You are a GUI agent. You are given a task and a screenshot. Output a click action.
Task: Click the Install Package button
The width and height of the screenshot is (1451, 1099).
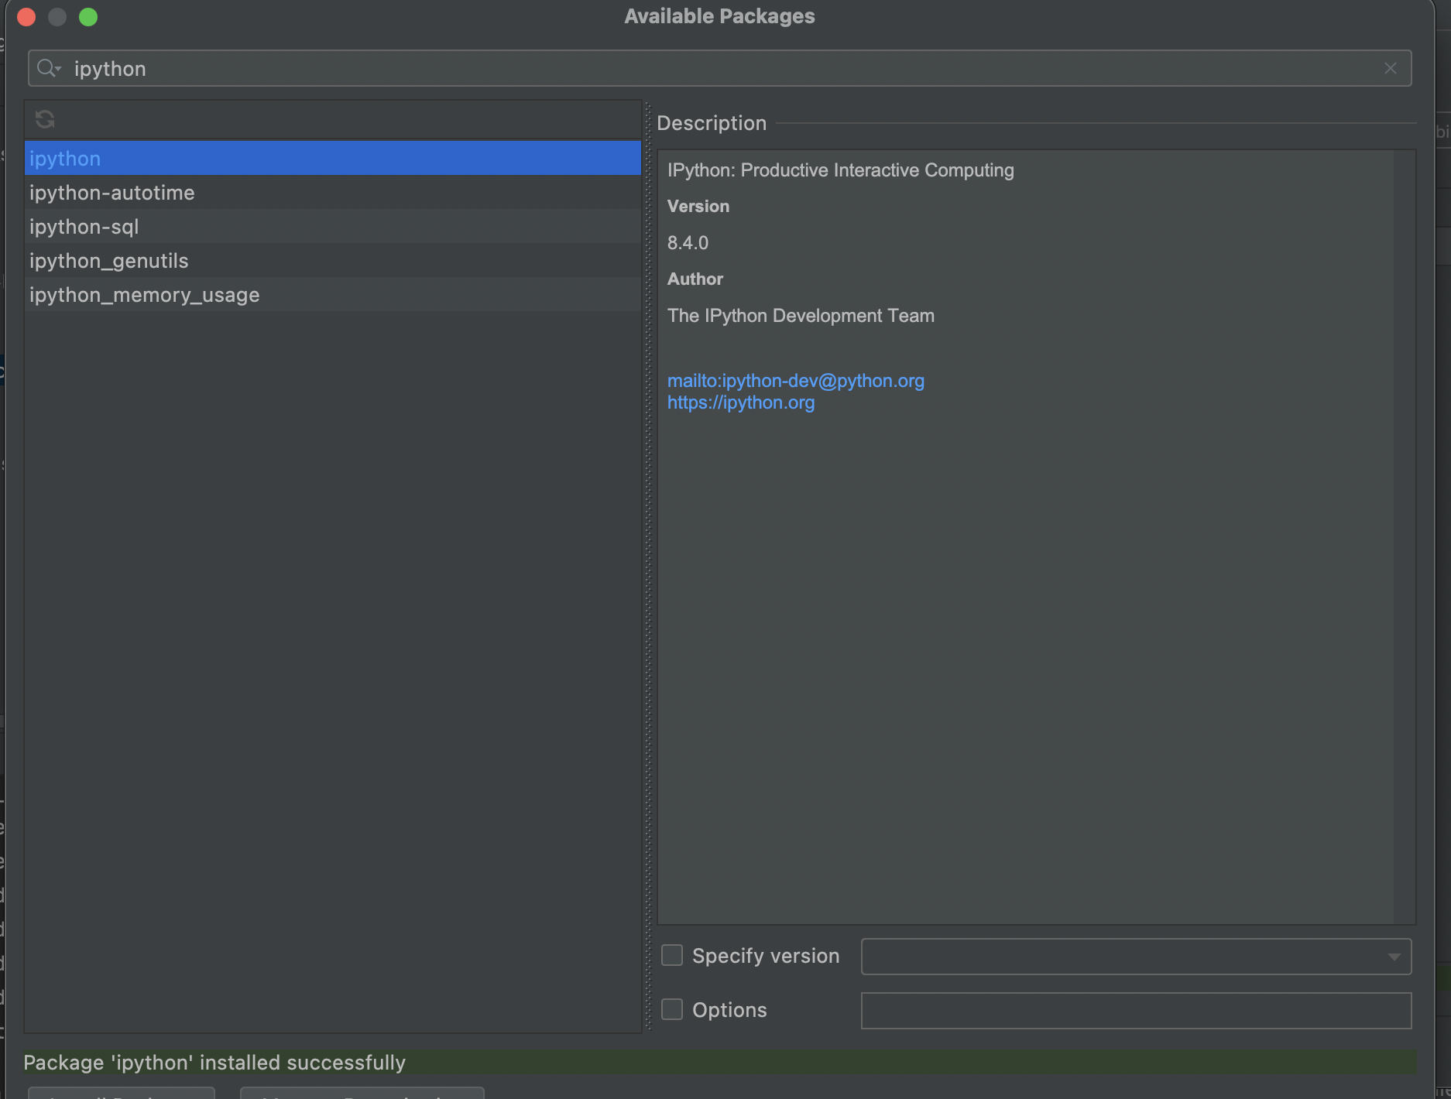click(x=122, y=1093)
